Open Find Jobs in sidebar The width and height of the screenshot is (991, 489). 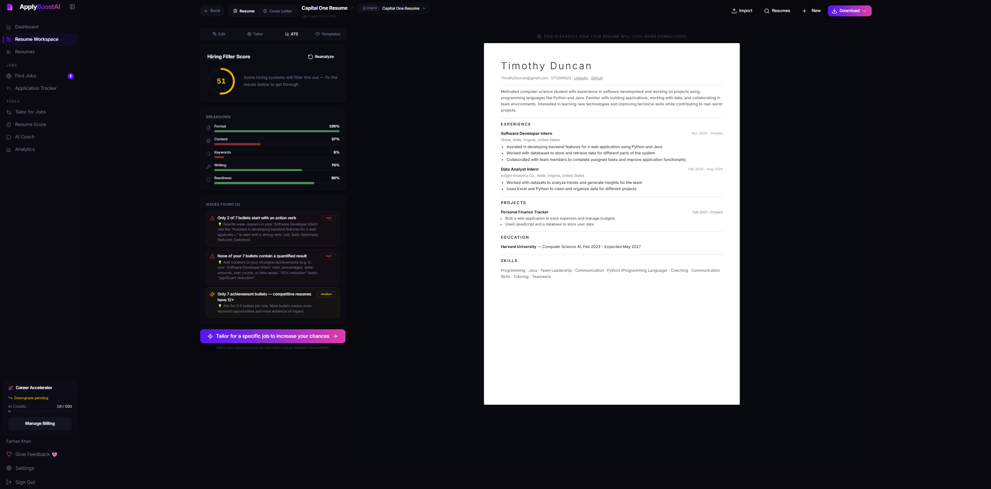[26, 76]
